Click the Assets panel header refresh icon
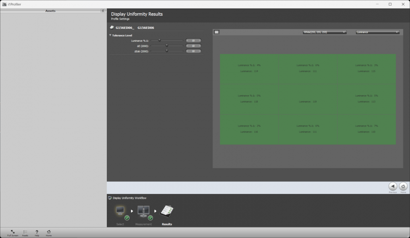 [103, 11]
